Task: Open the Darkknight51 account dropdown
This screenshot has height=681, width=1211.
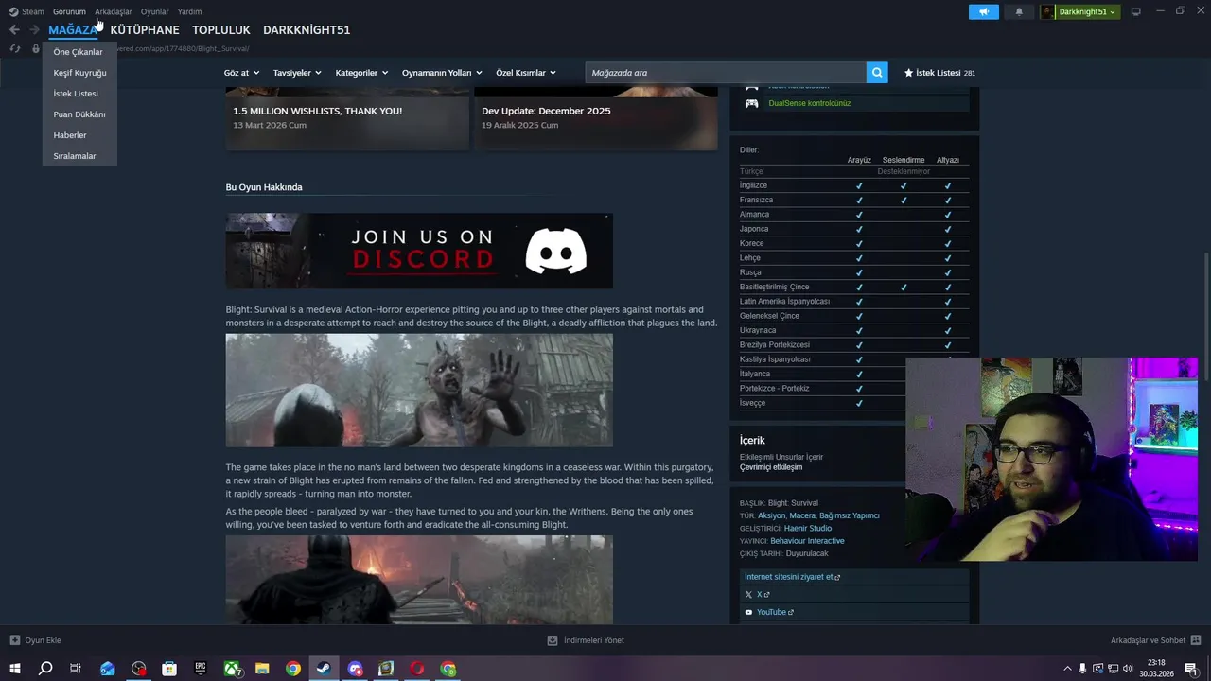Action: 1080,11
